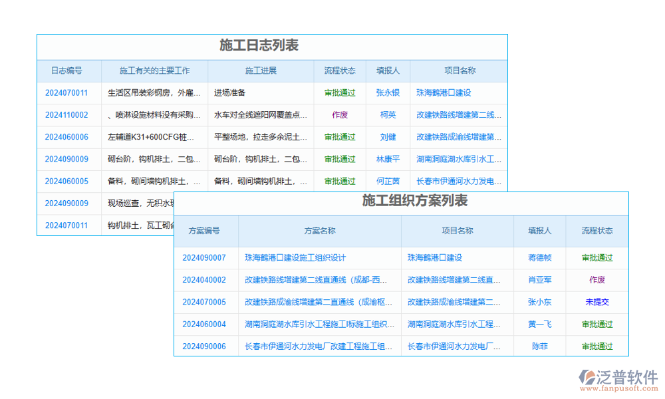Open plan 2024070005 details
665x399 pixels.
205,302
